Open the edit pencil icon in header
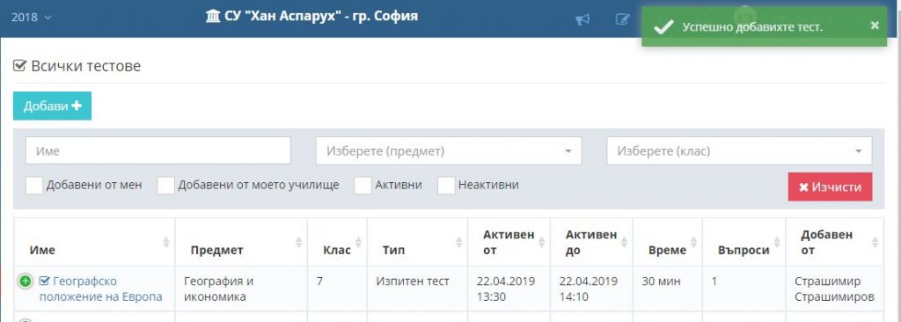901x322 pixels. 622,19
